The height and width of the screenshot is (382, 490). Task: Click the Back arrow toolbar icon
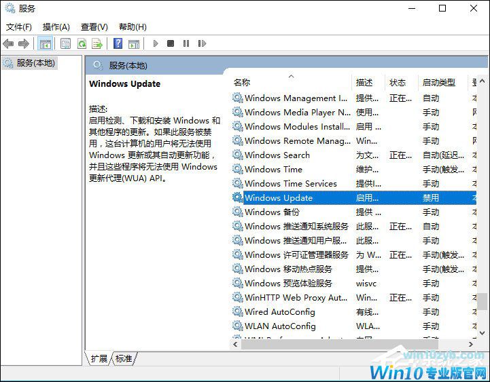pyautogui.click(x=8, y=43)
